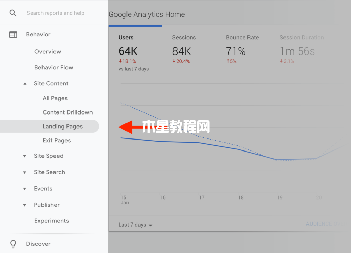
Task: Expand the Site Speed arrow
Action: [25, 156]
